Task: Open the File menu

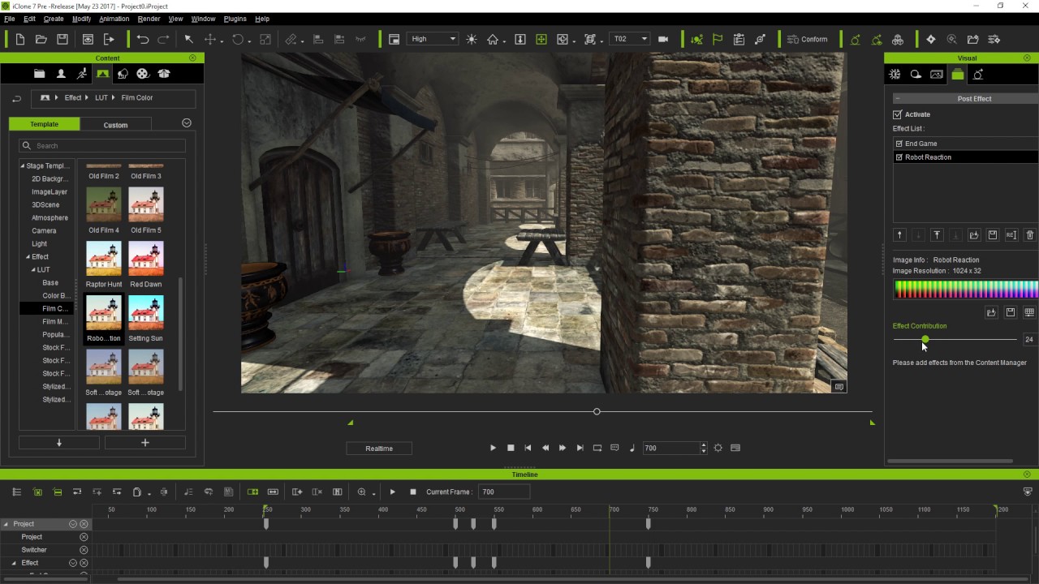Action: [x=10, y=19]
